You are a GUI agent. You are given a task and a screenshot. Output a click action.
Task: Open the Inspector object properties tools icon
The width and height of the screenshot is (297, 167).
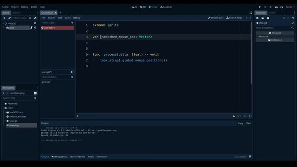(x=293, y=23)
